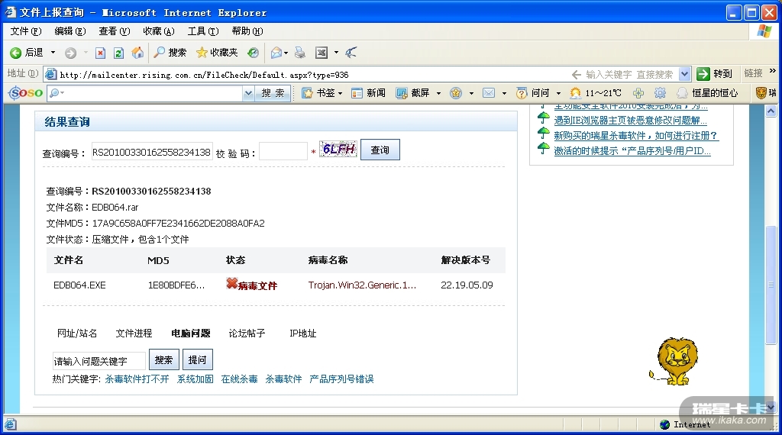
Task: Go to Home page icon
Action: coord(137,53)
